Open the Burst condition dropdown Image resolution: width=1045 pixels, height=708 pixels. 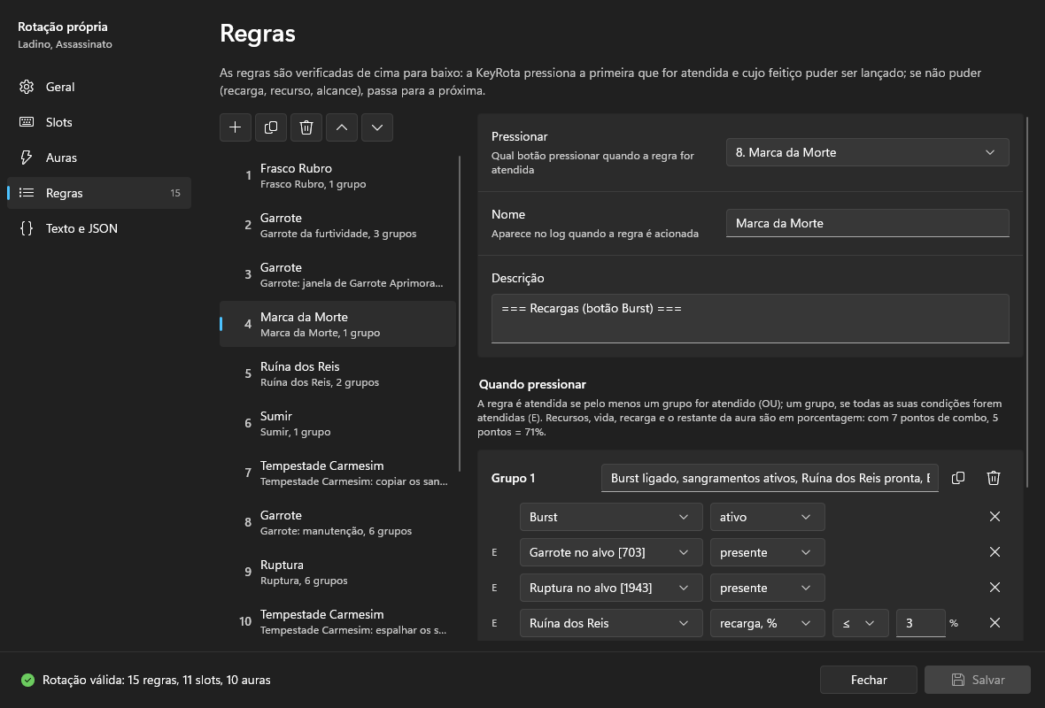(x=611, y=517)
